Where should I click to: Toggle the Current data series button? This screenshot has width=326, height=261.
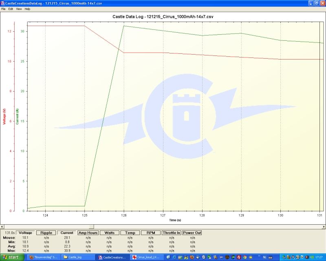click(67, 233)
